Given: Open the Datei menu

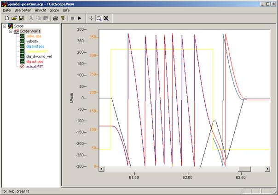Looking at the screenshot, I should pos(7,10).
